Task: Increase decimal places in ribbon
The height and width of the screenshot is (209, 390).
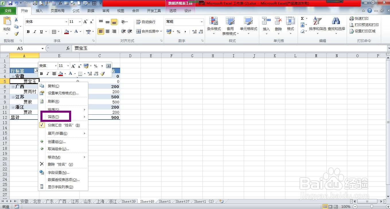Action: point(194,32)
